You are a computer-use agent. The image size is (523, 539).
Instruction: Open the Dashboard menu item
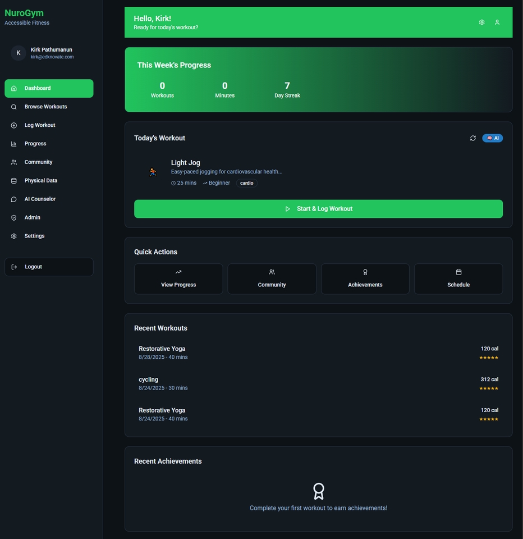[49, 88]
